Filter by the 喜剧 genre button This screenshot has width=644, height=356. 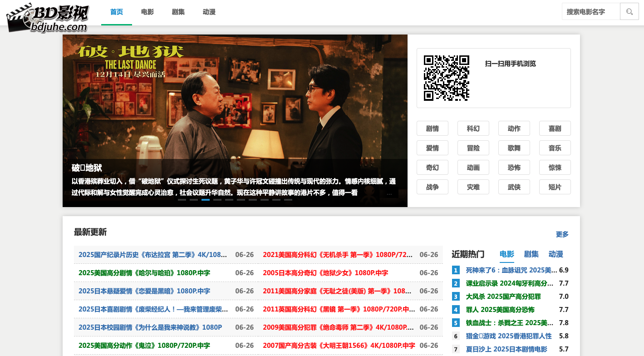[555, 129]
